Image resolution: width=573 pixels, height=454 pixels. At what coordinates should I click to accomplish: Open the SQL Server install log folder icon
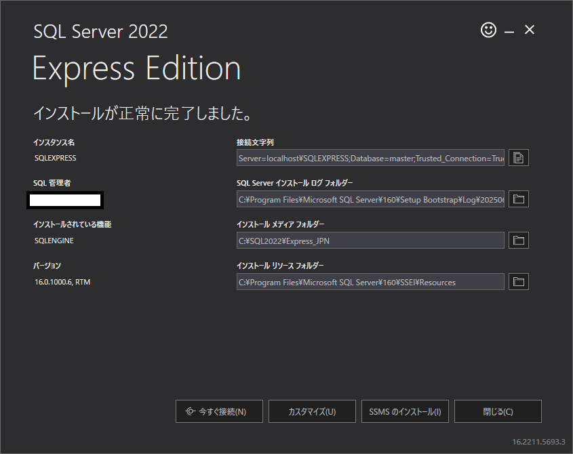pyautogui.click(x=519, y=199)
